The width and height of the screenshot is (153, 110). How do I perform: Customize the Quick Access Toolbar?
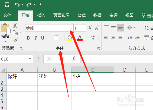pos(40,4)
